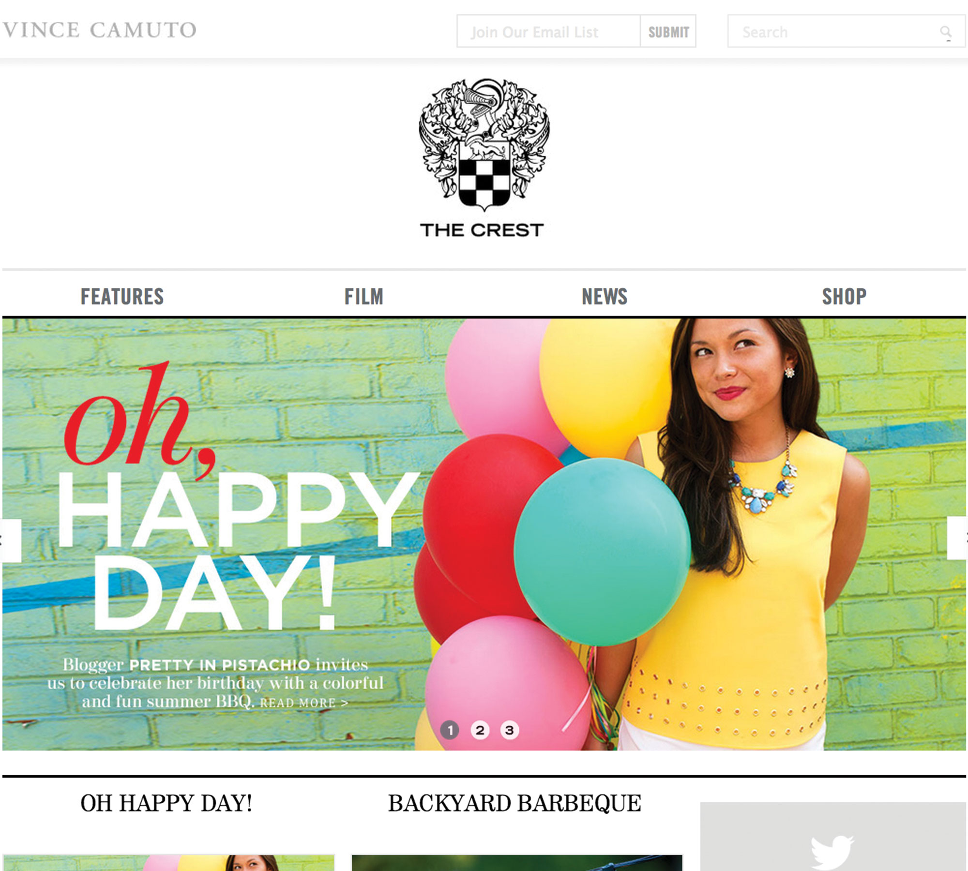Viewport: 968px width, 871px height.
Task: Focus the Join Our Email List field
Action: (x=548, y=31)
